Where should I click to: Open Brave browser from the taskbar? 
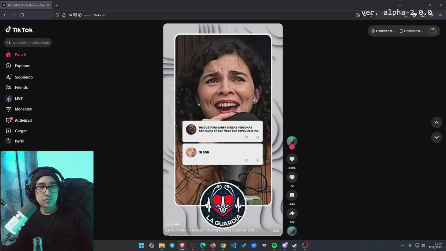[182, 245]
